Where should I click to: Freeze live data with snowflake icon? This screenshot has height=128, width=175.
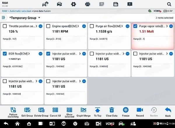[x=126, y=110]
